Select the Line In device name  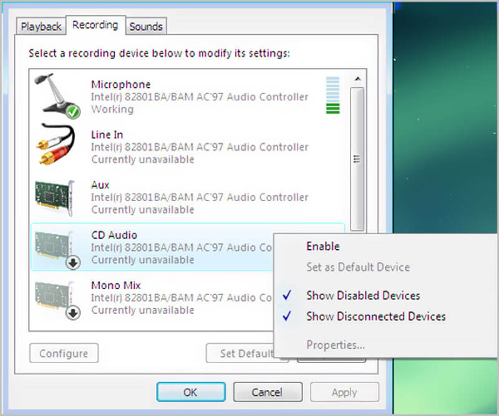107,135
